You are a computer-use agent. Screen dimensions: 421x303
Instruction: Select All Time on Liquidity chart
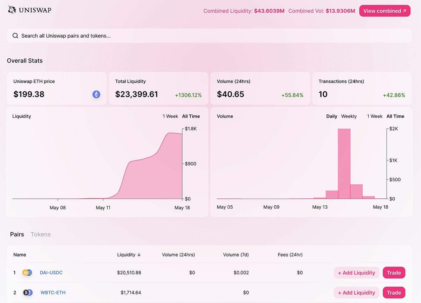pyautogui.click(x=191, y=116)
